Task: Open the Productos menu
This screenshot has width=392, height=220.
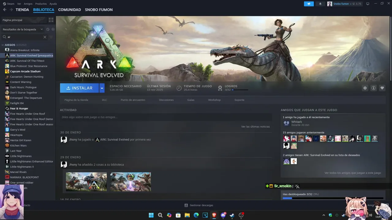Action: 41,4
